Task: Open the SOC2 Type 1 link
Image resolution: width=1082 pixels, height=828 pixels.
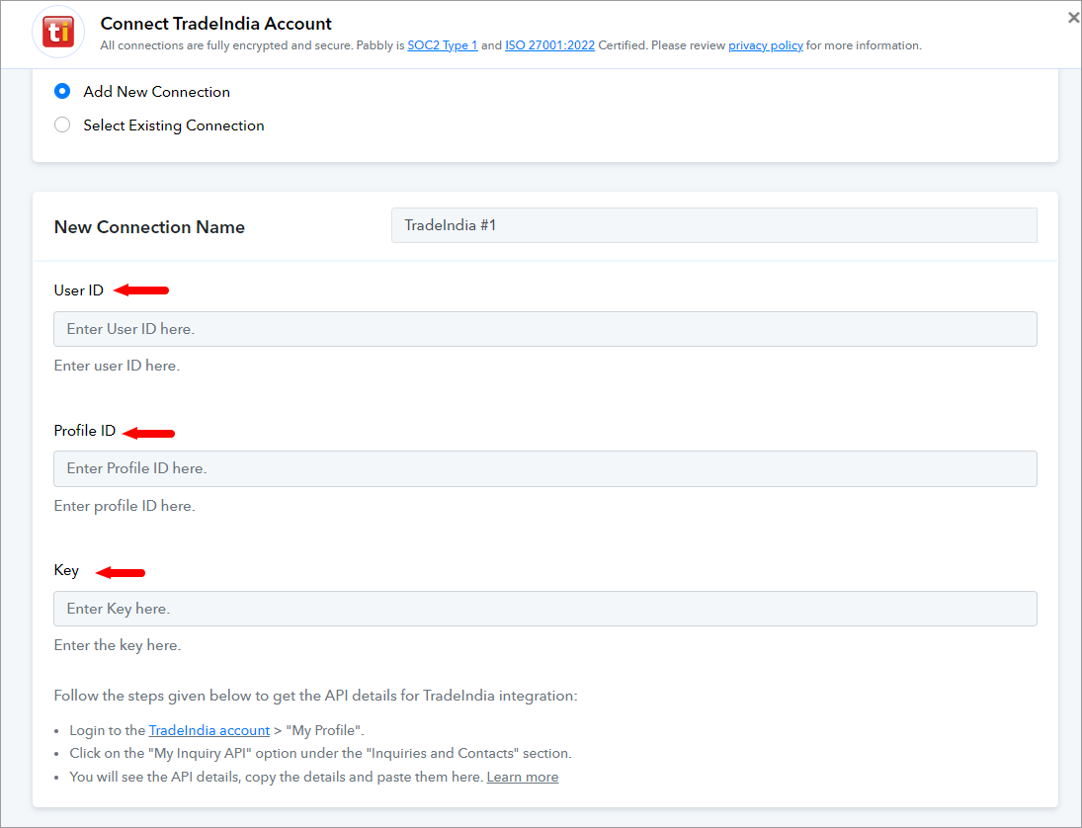Action: pos(443,45)
